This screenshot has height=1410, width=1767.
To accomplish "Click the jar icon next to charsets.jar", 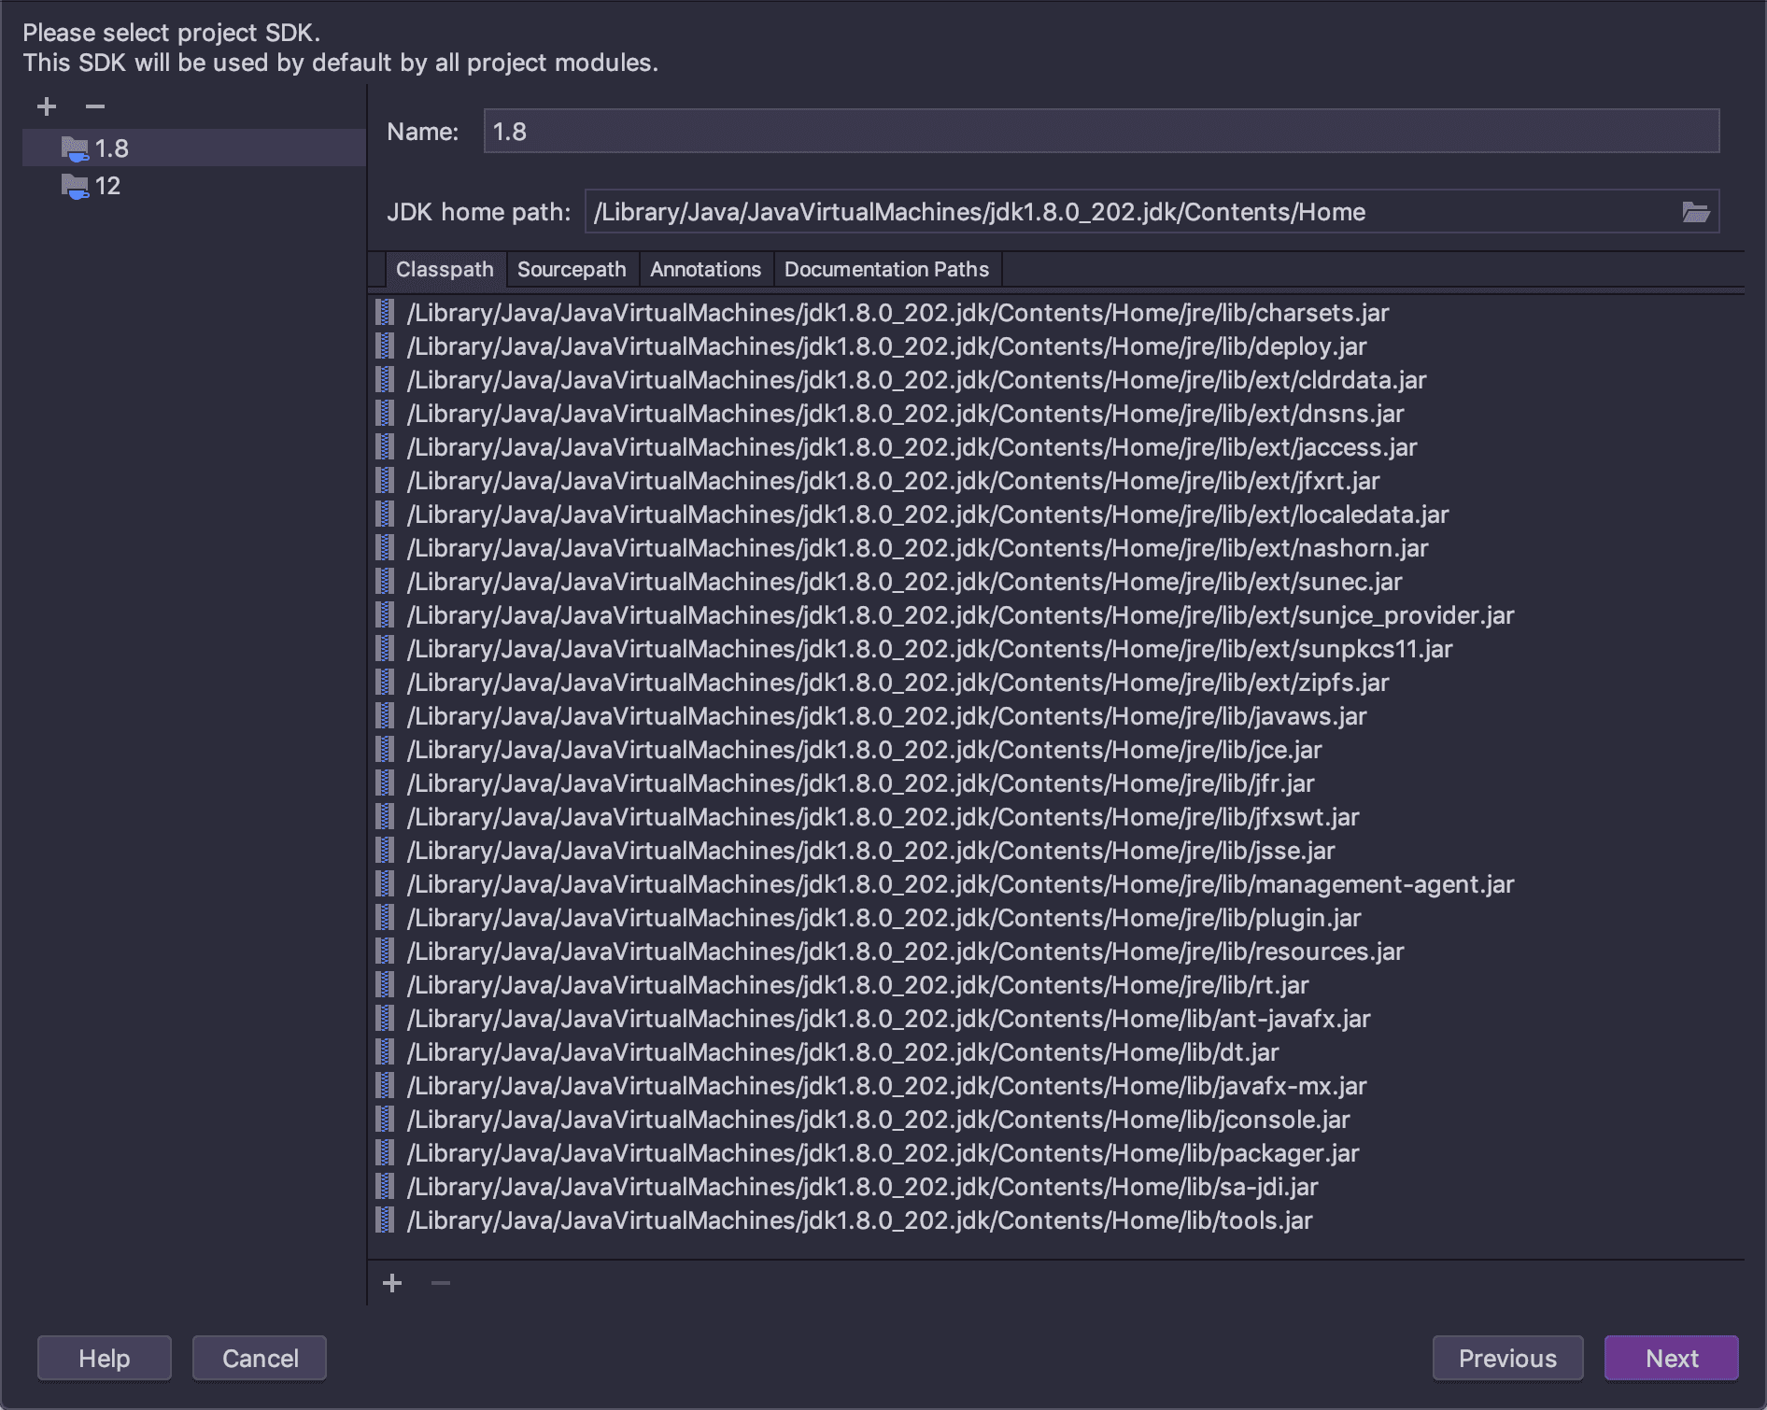I will 384,313.
